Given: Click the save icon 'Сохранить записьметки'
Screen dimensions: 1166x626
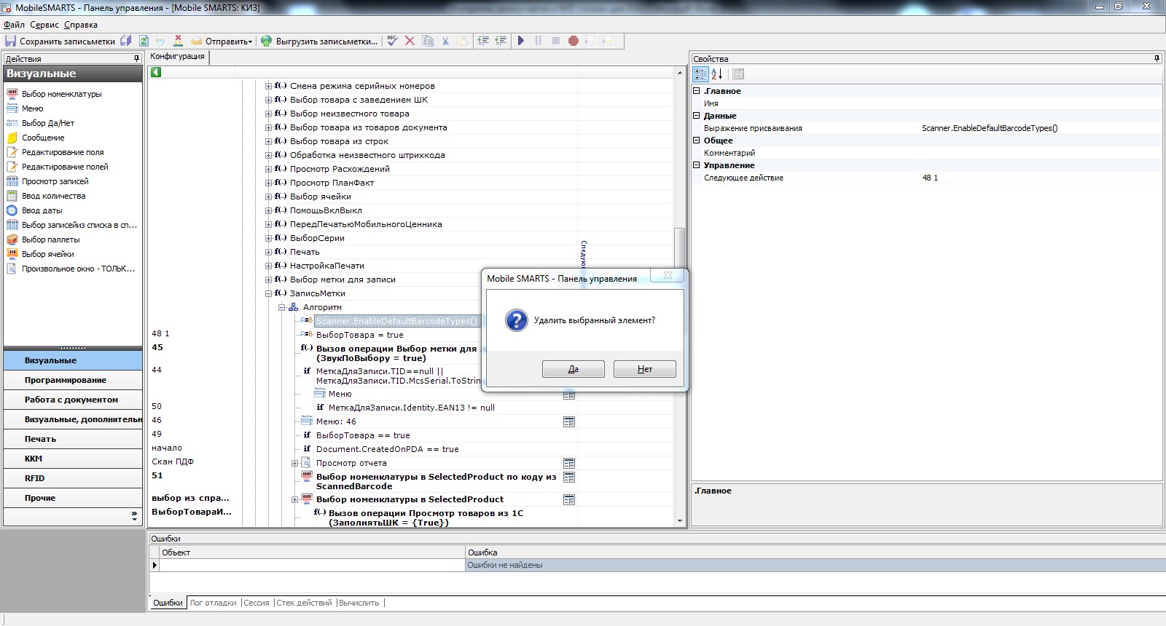Looking at the screenshot, I should [x=11, y=41].
